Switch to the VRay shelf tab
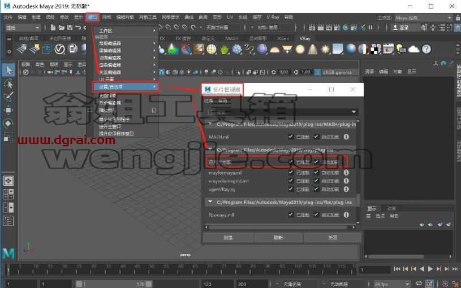This screenshot has width=461, height=288. 304,38
